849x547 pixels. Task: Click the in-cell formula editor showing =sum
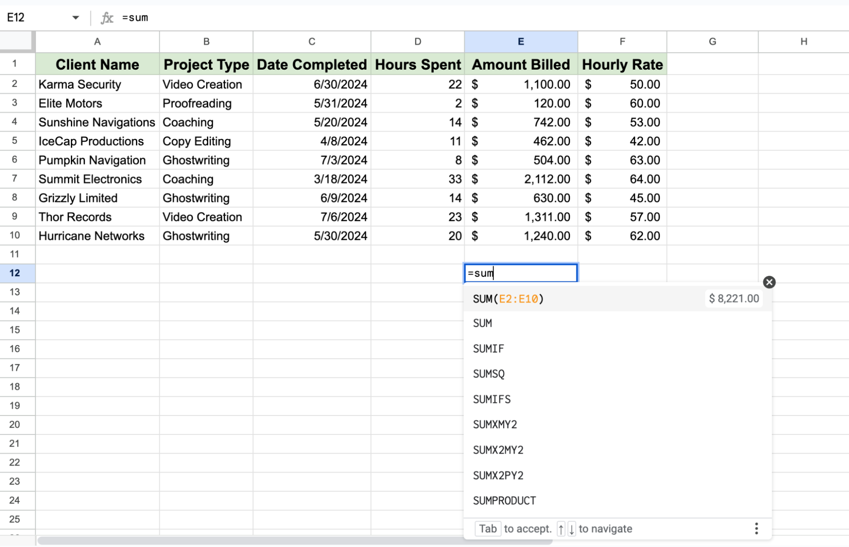[x=521, y=273]
